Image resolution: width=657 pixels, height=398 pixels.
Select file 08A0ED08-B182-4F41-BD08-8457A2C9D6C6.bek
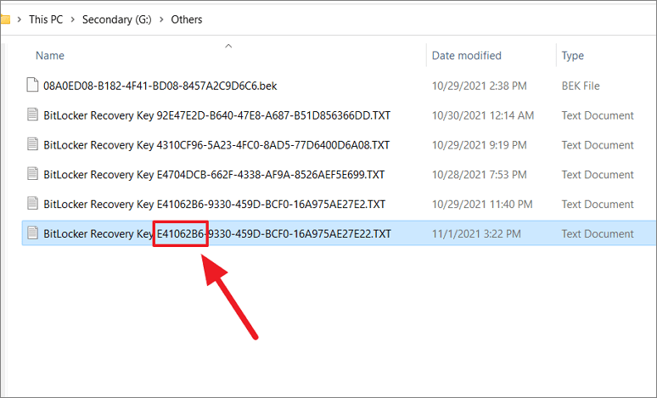click(x=160, y=86)
